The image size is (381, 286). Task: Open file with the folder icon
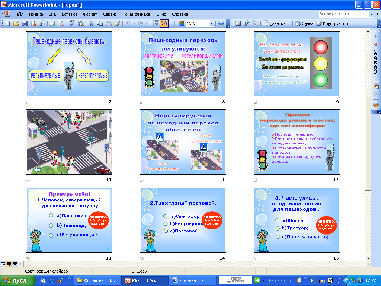(16, 23)
